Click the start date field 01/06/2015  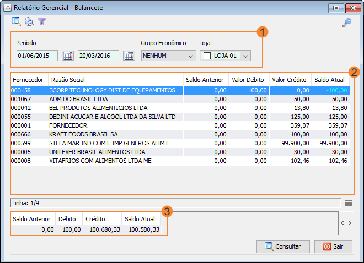(x=37, y=56)
